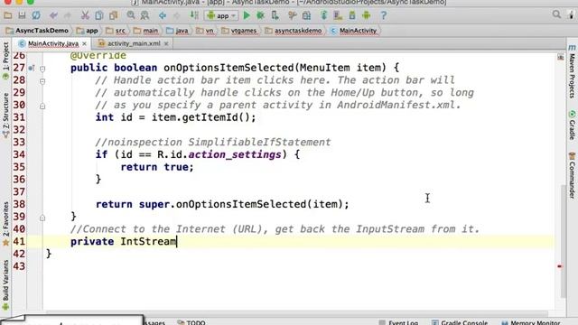Click the Cut scissors icon
Screen dimensions: 578x325
[x=85, y=15]
